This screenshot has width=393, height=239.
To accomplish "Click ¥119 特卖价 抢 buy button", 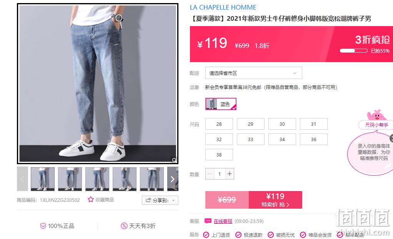I will click(x=275, y=200).
